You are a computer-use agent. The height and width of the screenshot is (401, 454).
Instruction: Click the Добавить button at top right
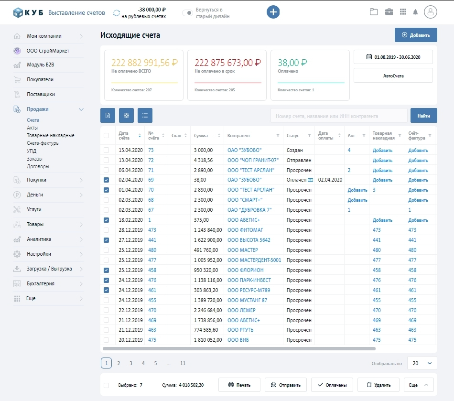[415, 35]
